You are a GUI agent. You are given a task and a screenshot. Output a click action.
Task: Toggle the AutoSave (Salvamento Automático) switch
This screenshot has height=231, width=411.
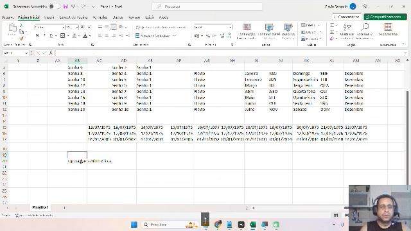click(54, 6)
